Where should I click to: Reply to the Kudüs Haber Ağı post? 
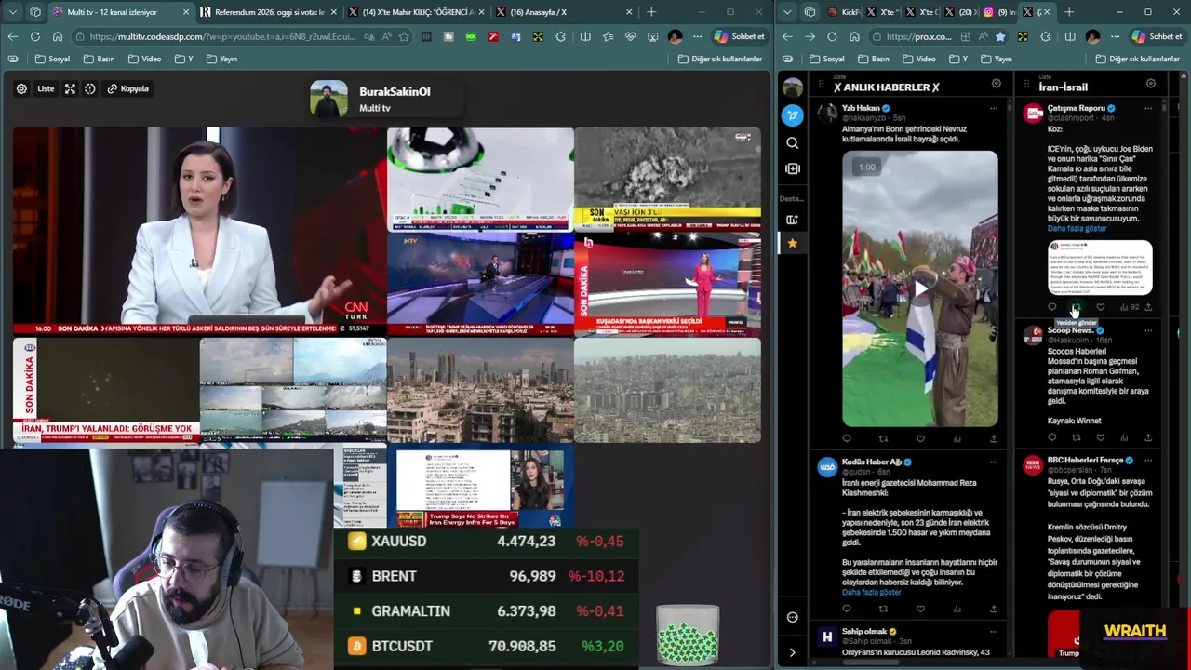pos(847,609)
